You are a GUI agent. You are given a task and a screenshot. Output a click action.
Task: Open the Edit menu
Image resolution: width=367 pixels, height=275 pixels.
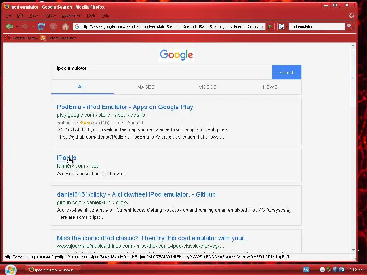click(x=20, y=15)
